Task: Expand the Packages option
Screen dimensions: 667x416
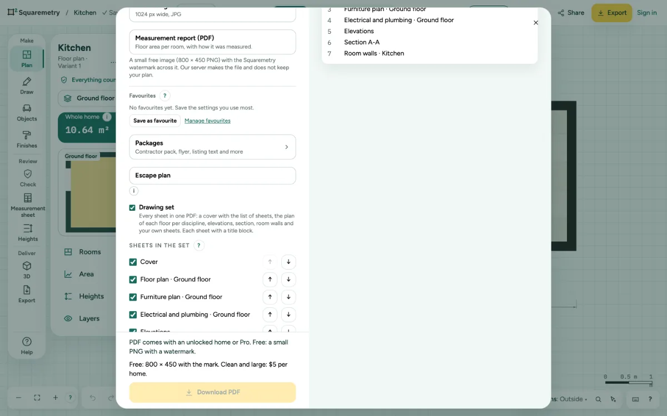Action: pos(212,147)
